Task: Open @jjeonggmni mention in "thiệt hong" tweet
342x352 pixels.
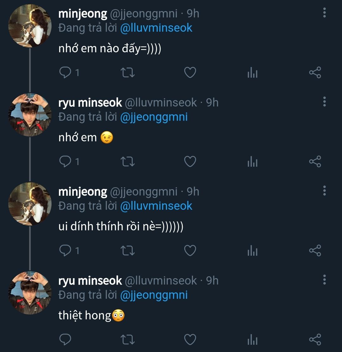Action: (154, 295)
